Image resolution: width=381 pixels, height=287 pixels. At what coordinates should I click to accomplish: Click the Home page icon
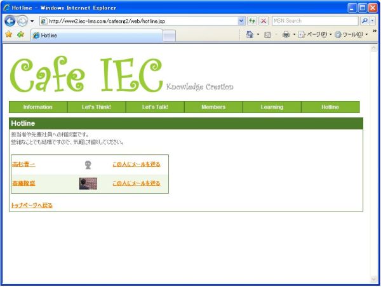coord(250,34)
